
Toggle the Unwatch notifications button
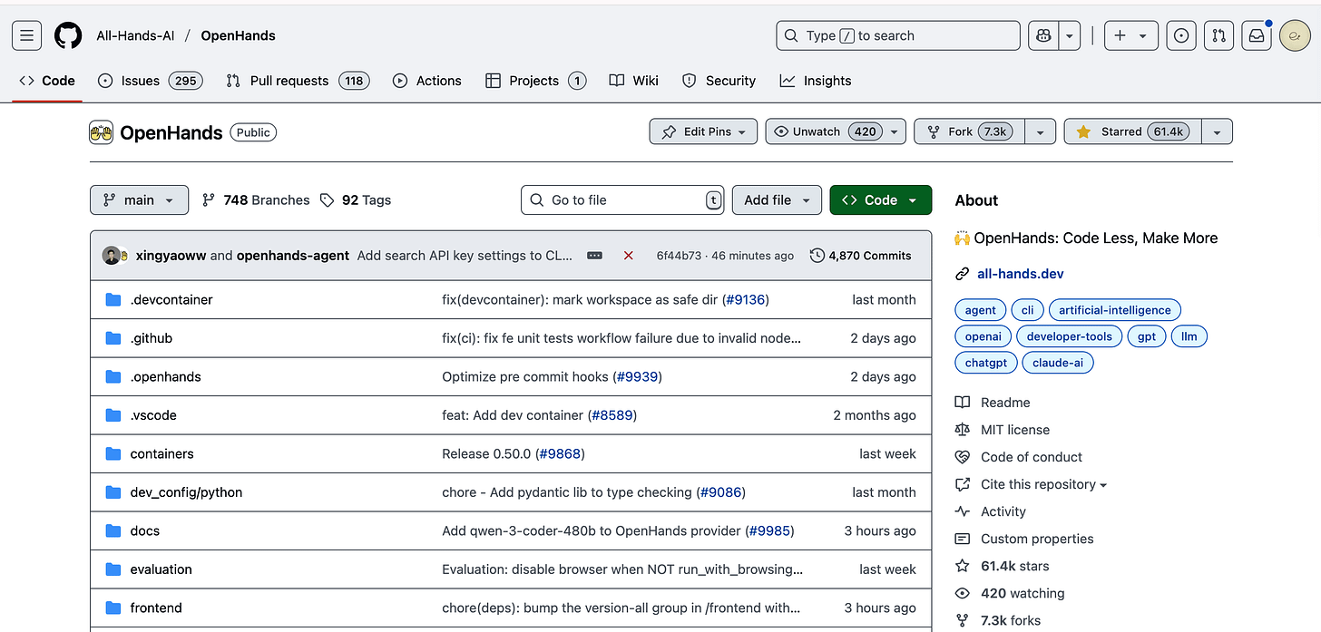[x=825, y=131]
